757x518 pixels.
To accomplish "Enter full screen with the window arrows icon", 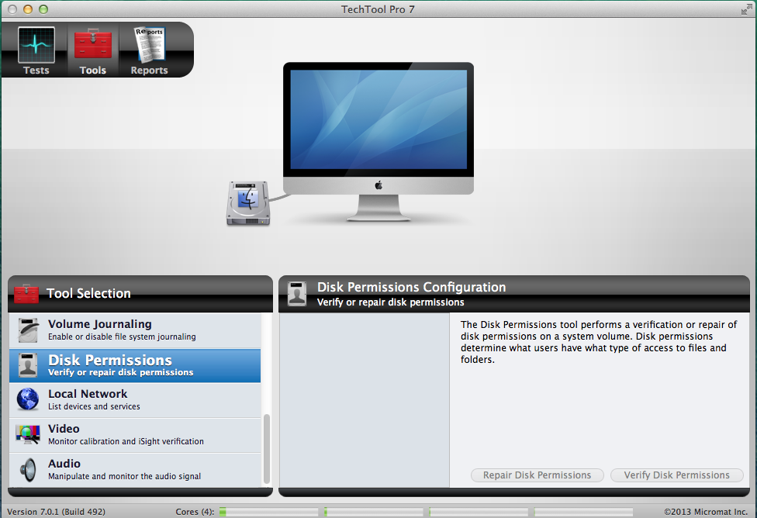I will (x=746, y=9).
